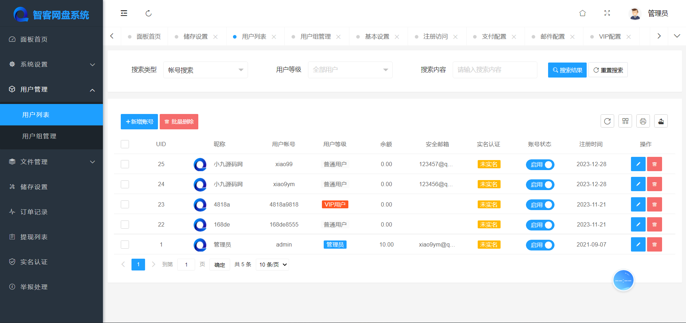Toggle the 启用 status switch for xiao9ym
The image size is (686, 323).
[x=540, y=184]
